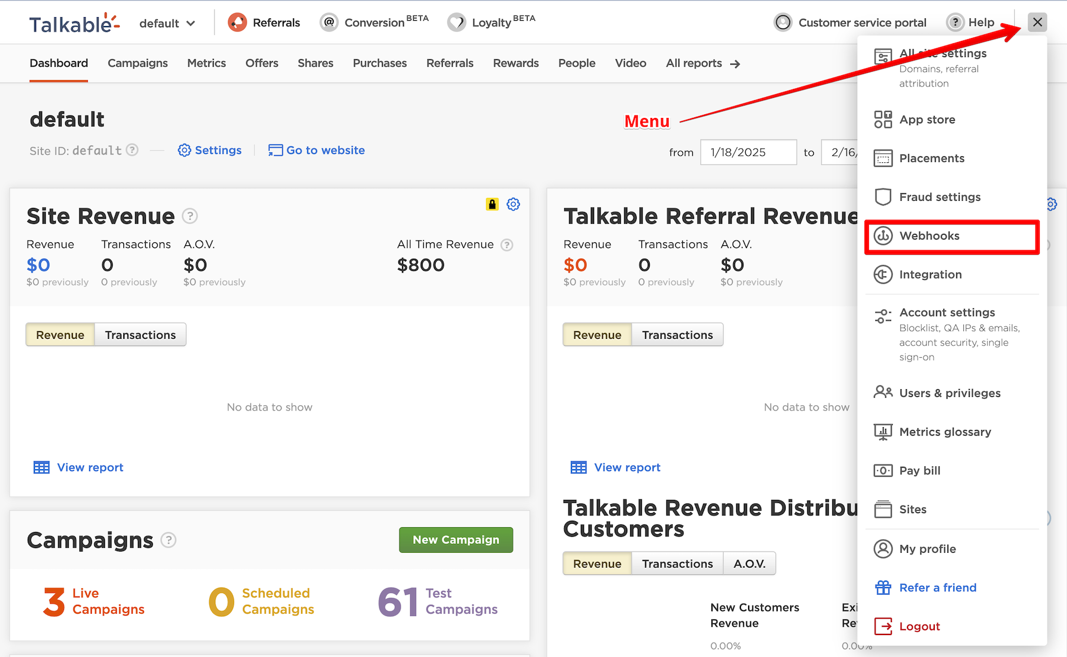Open Account settings menu item
1067x657 pixels.
(952, 334)
